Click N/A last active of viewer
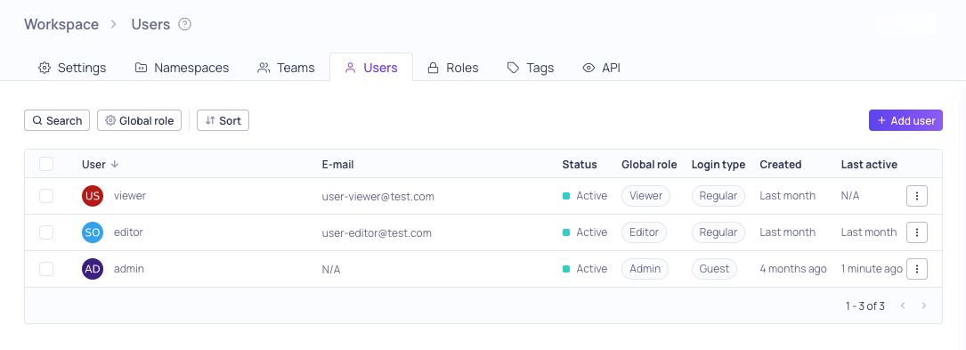This screenshot has height=350, width=966. click(x=850, y=196)
